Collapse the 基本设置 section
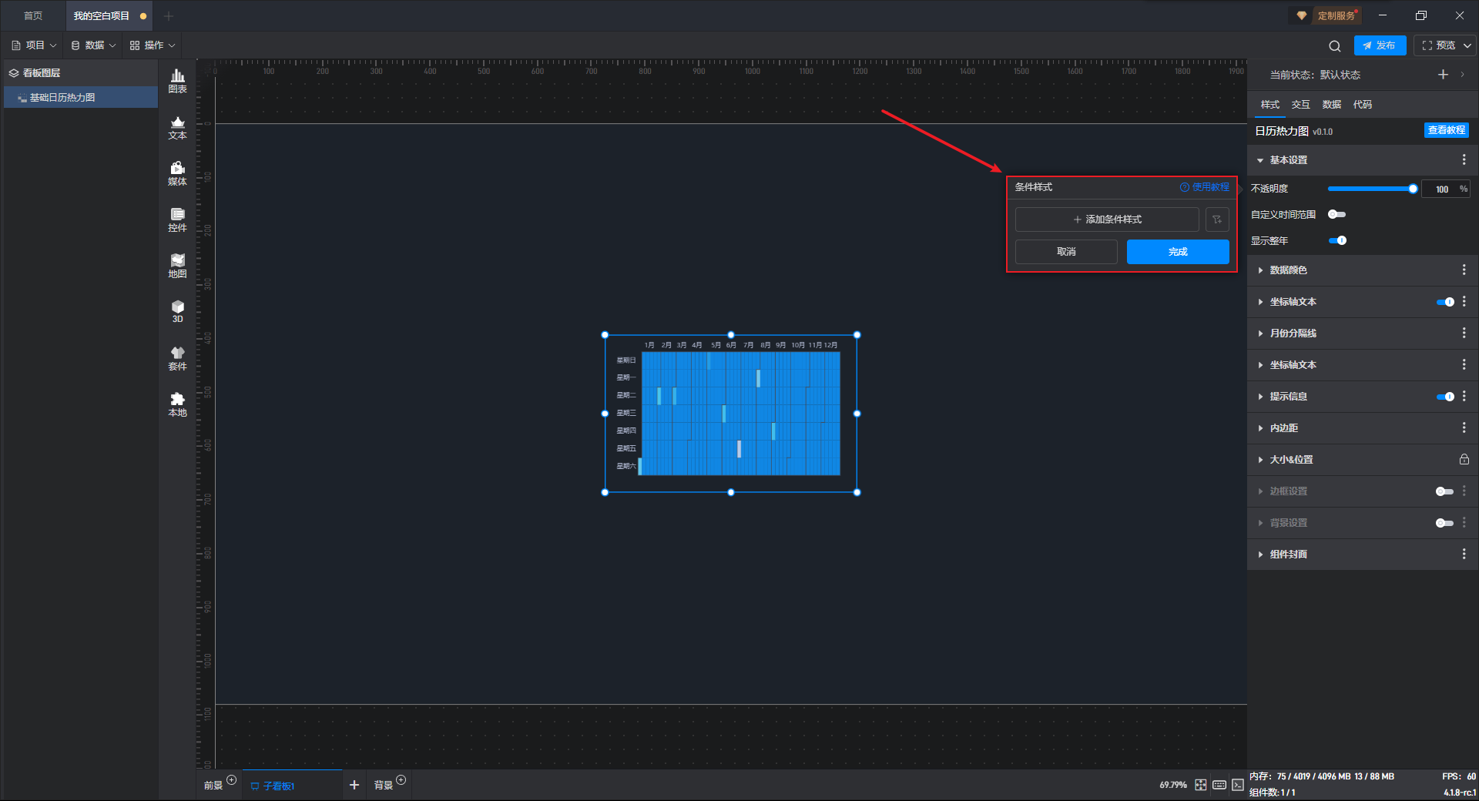Image resolution: width=1479 pixels, height=801 pixels. pos(1260,160)
